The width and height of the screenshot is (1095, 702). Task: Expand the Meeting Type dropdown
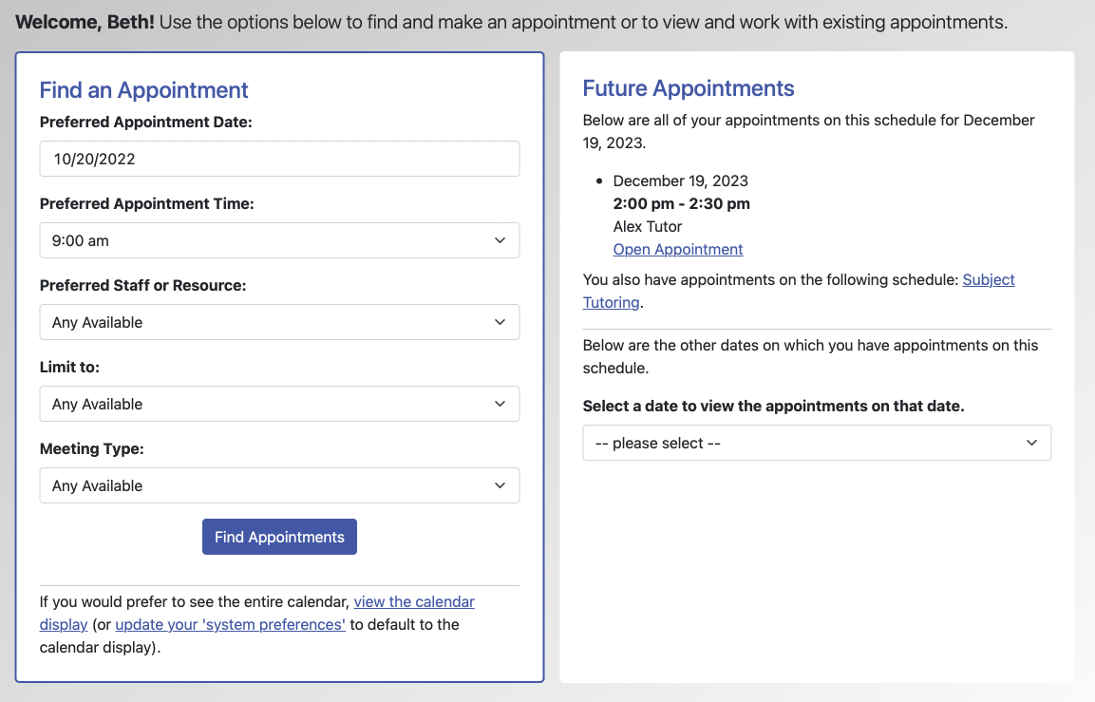279,485
